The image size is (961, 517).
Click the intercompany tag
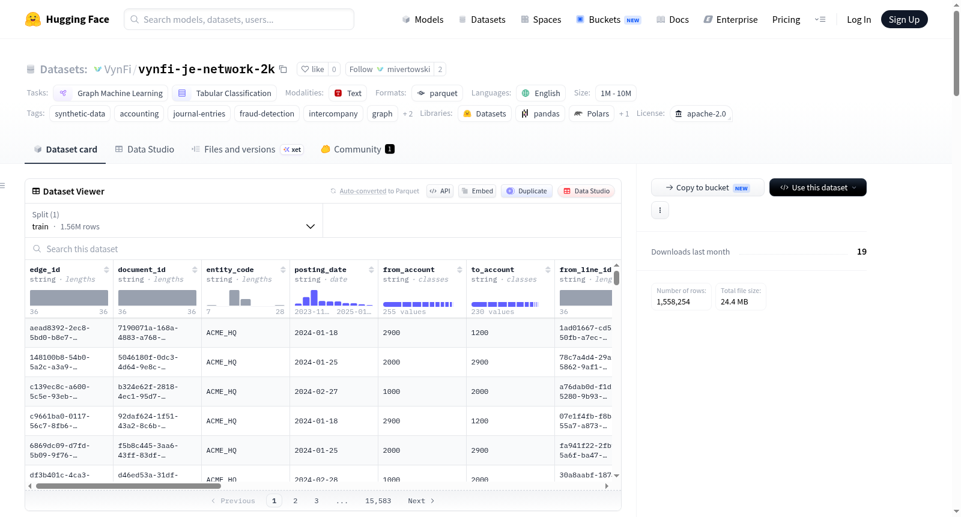point(333,113)
